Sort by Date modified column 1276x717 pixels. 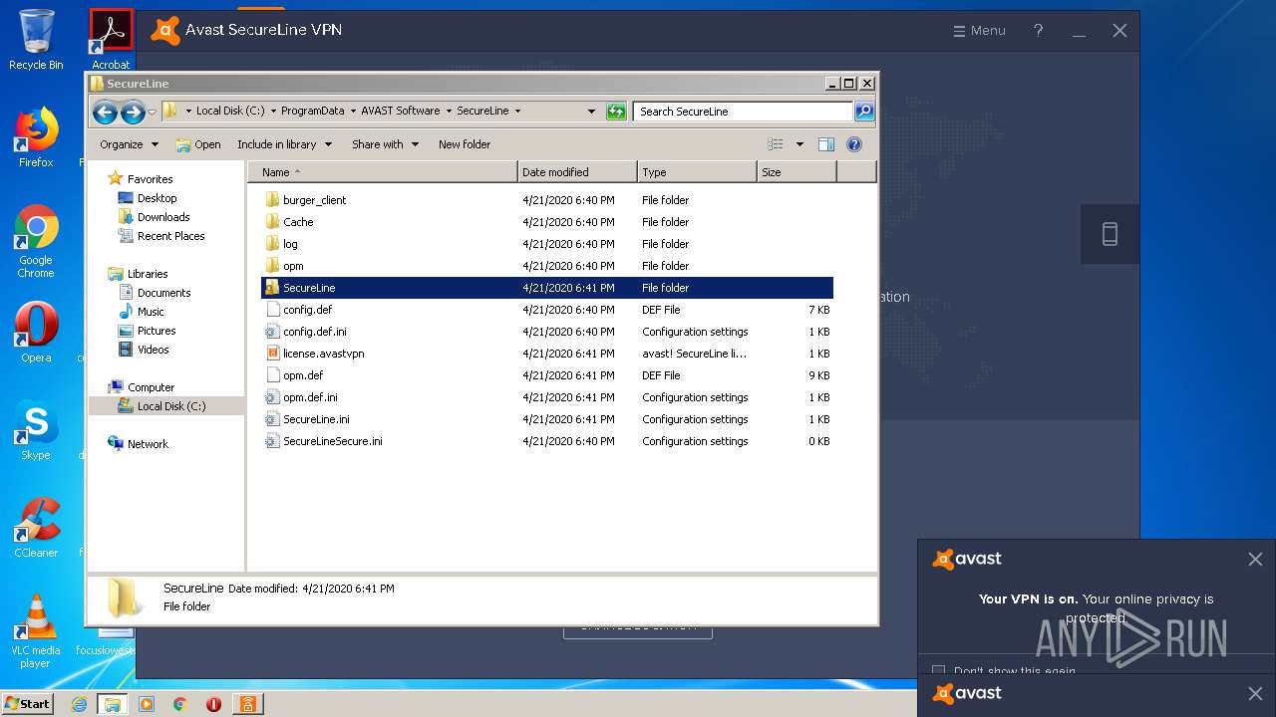point(577,172)
